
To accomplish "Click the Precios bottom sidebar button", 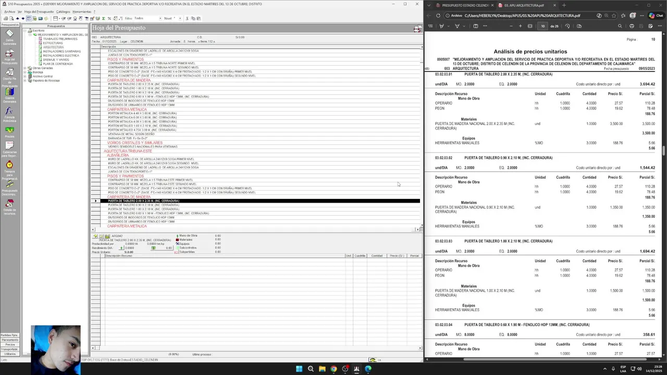I will (x=9, y=345).
